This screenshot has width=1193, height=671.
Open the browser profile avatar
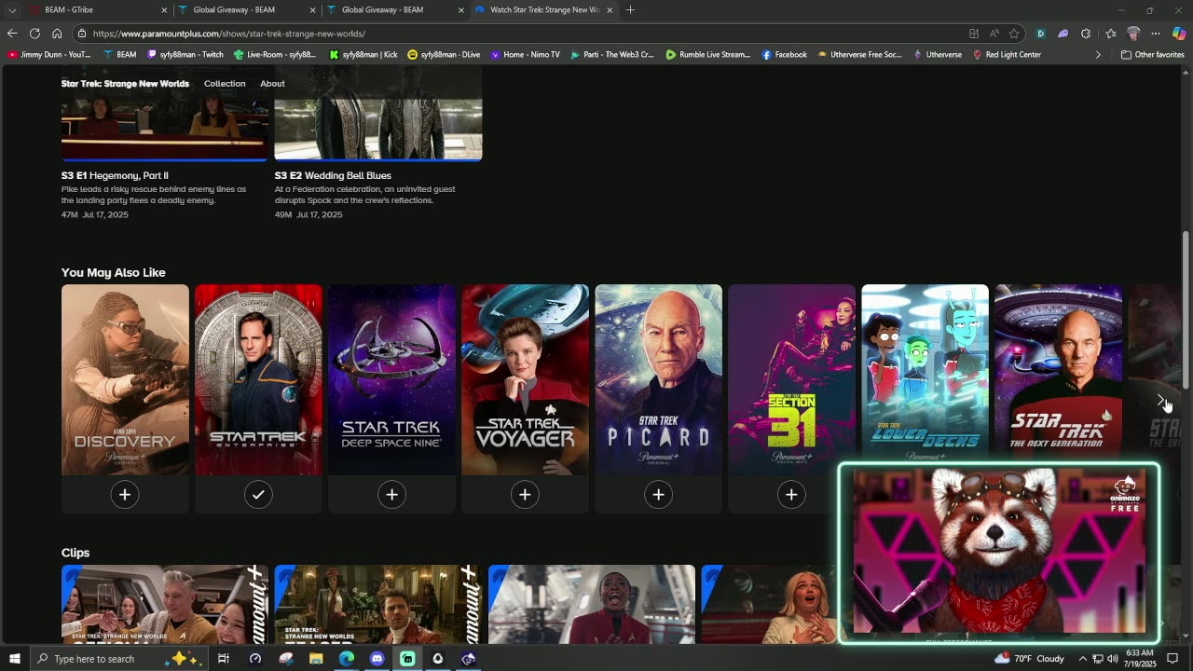coord(1133,34)
